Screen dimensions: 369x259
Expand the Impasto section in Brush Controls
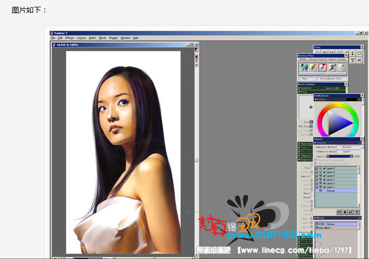point(299,156)
